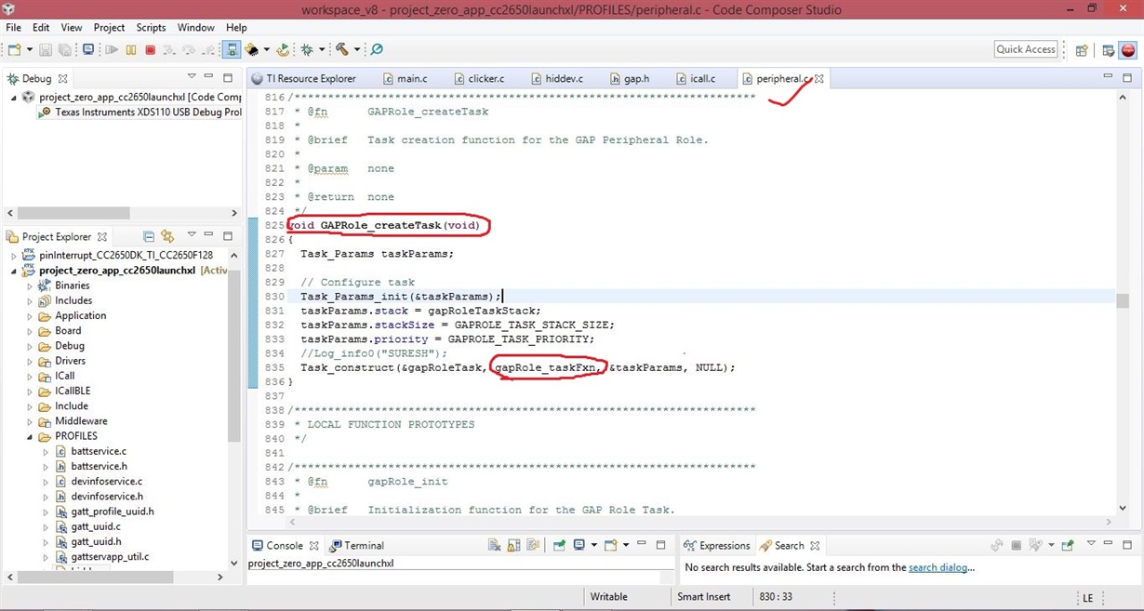The height and width of the screenshot is (611, 1144).
Task: Click Link with Editor in Project Explorer
Action: click(167, 236)
